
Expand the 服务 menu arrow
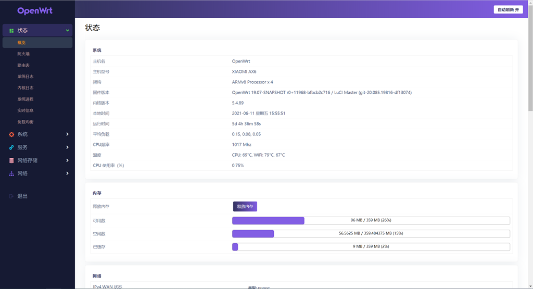pos(67,147)
